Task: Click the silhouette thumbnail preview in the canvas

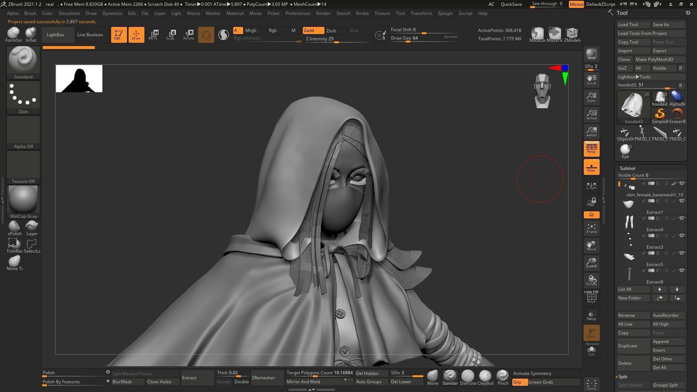Action: (79, 79)
